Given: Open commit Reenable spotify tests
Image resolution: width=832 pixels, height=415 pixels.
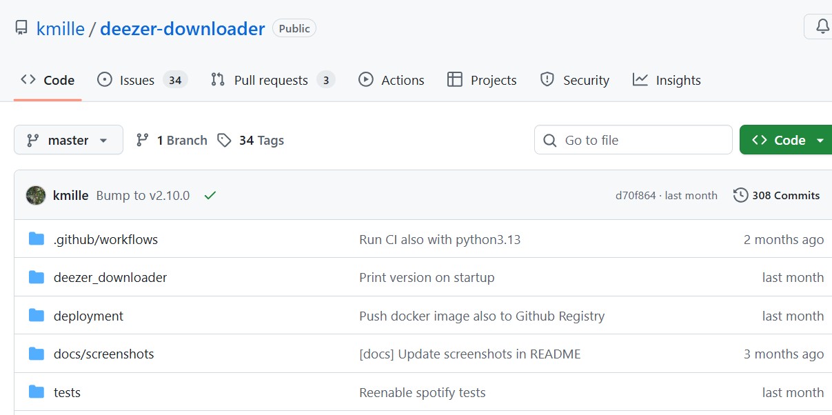Looking at the screenshot, I should (423, 392).
